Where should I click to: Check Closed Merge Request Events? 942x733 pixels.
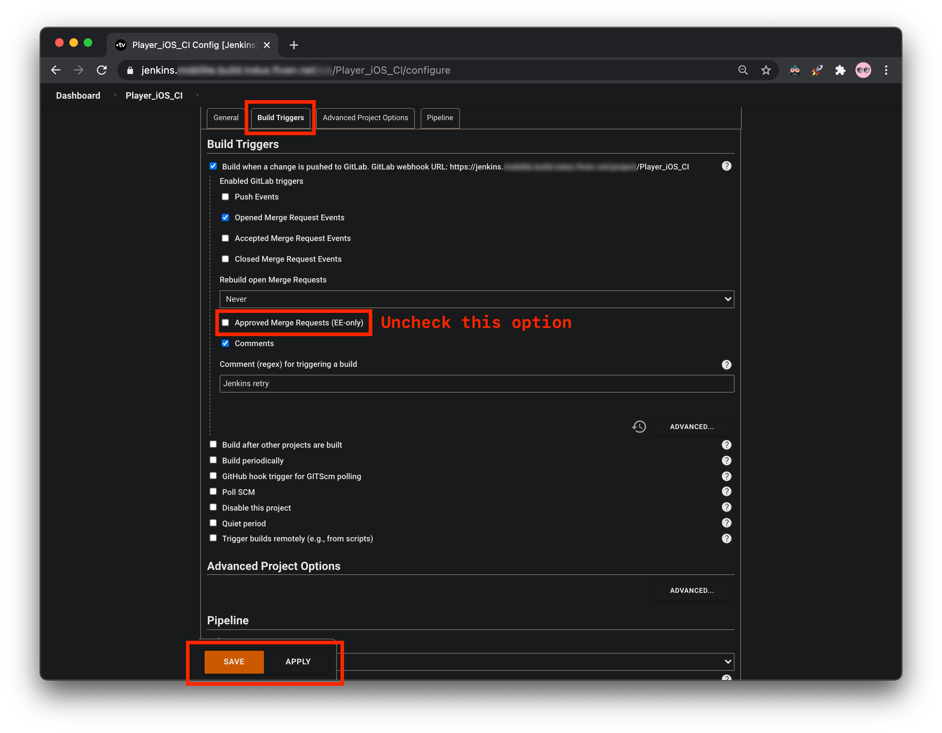point(225,259)
